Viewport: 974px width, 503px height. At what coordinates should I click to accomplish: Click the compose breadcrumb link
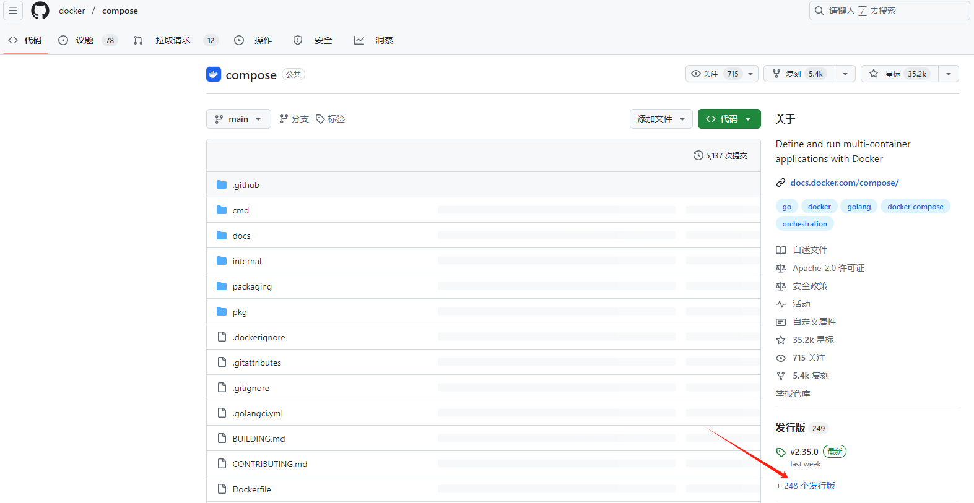point(120,11)
